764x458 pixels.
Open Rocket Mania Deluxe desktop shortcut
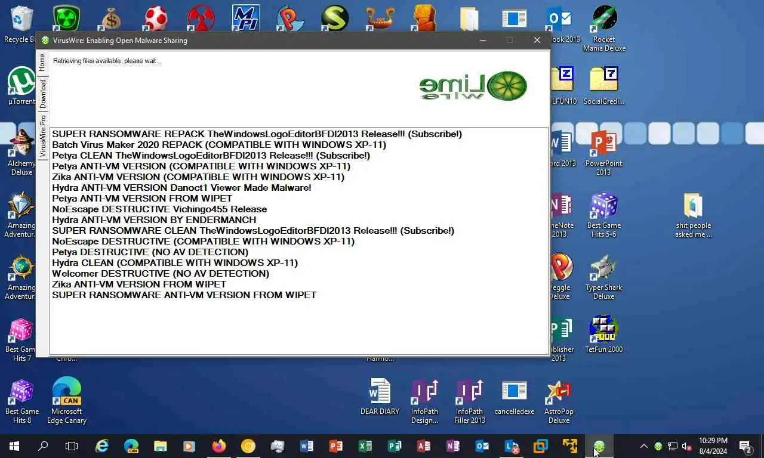tap(604, 29)
